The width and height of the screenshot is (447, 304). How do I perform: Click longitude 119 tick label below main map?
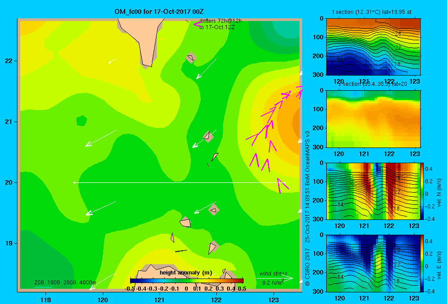point(46,300)
